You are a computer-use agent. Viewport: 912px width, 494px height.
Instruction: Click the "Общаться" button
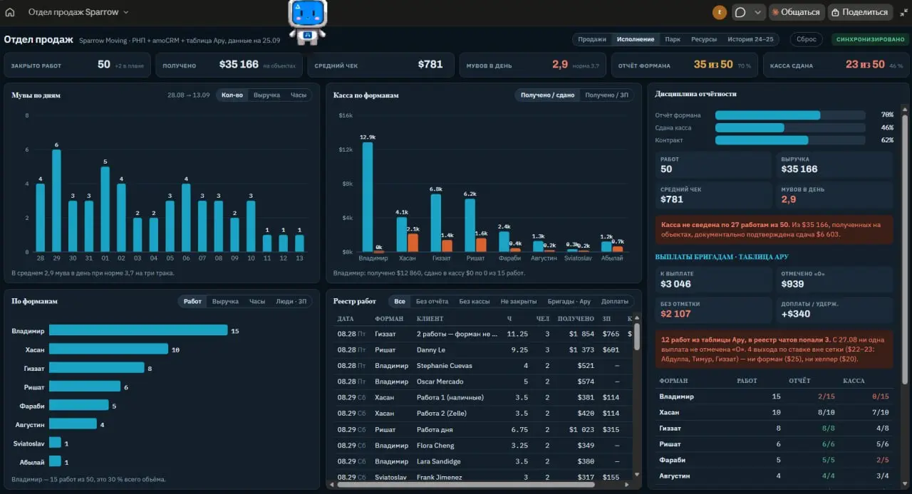796,12
